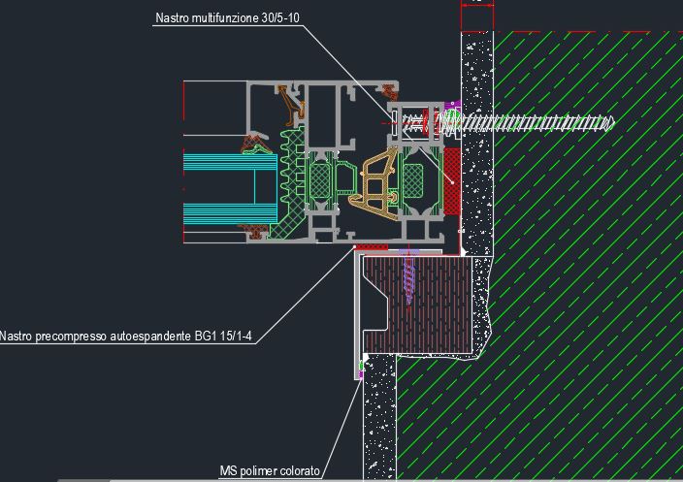Select the small red tape strip under frame
This screenshot has height=482, width=683.
click(x=370, y=248)
